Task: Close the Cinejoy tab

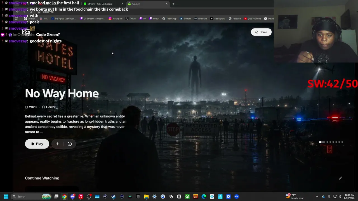Action: [167, 4]
